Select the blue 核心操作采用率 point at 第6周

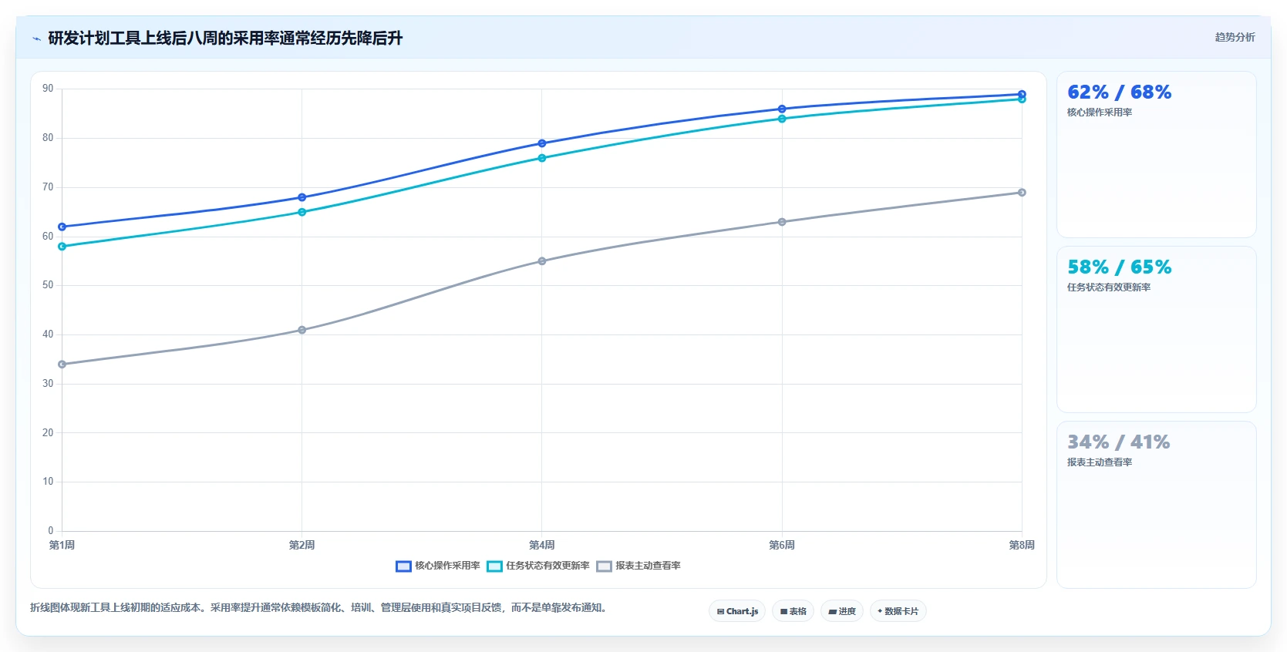tap(782, 109)
